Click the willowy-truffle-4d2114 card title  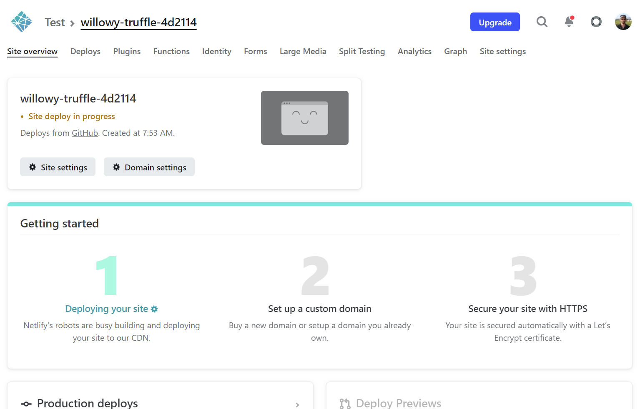[78, 98]
